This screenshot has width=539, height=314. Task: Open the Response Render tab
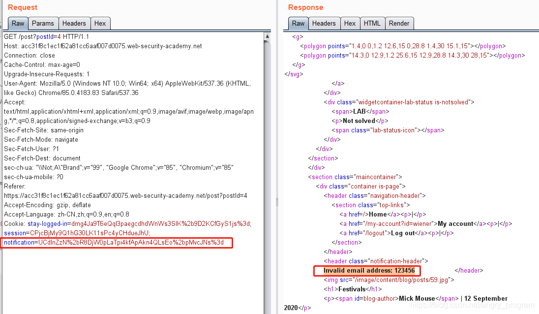399,24
